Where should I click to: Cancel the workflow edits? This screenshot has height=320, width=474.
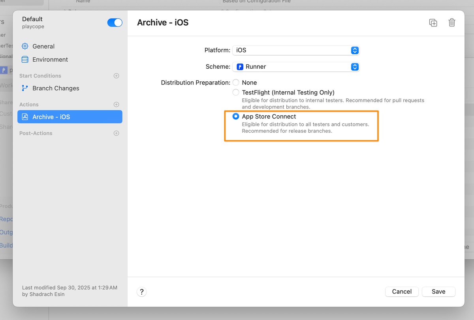(402, 292)
